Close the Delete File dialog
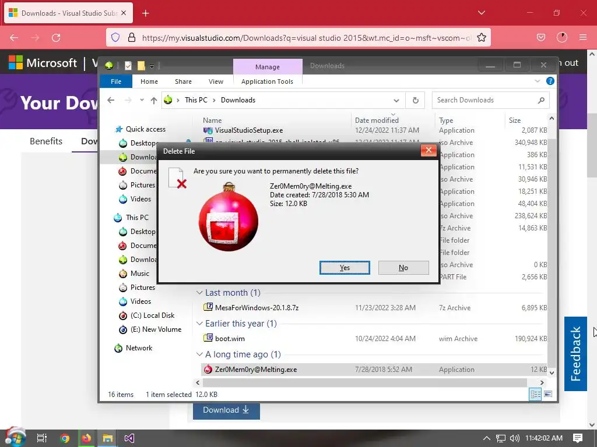The height and width of the screenshot is (447, 597). tap(429, 150)
